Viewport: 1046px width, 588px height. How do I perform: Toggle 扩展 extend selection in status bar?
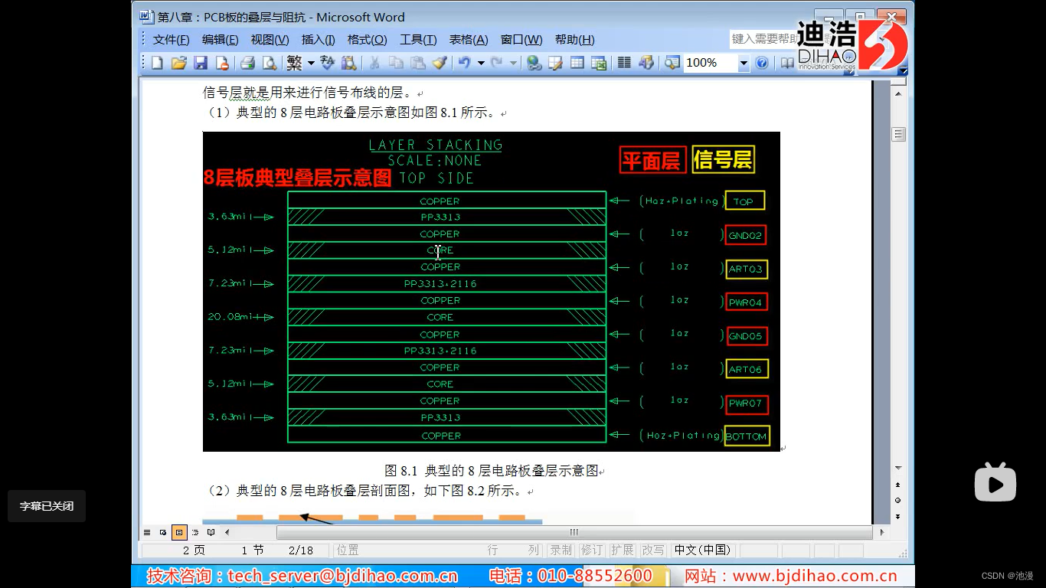coord(622,550)
